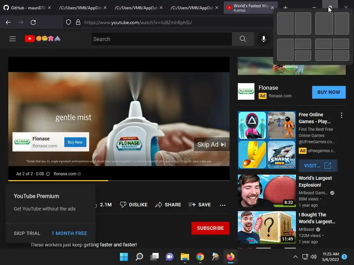Screen dimensions: 354x265
Task: Open the clock and date in the taskbar
Action: click(x=330, y=257)
